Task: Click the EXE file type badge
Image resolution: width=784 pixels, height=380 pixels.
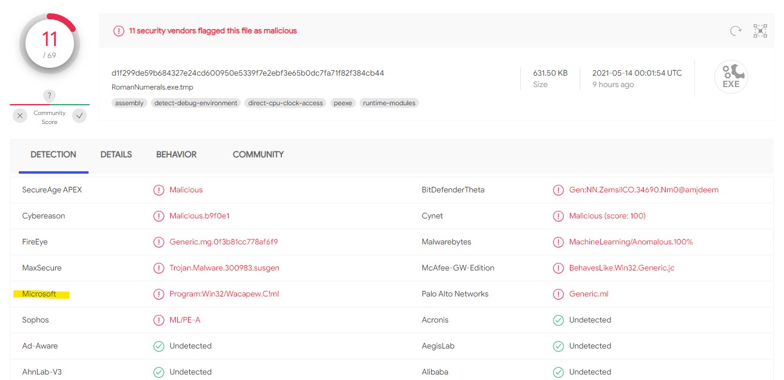Action: 729,77
